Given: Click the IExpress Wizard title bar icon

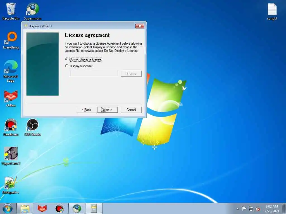Looking at the screenshot, I should [26, 26].
